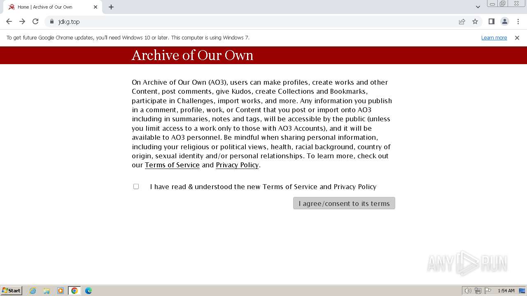Launch Internet Explorer from taskbar
This screenshot has width=527, height=296.
click(x=33, y=291)
